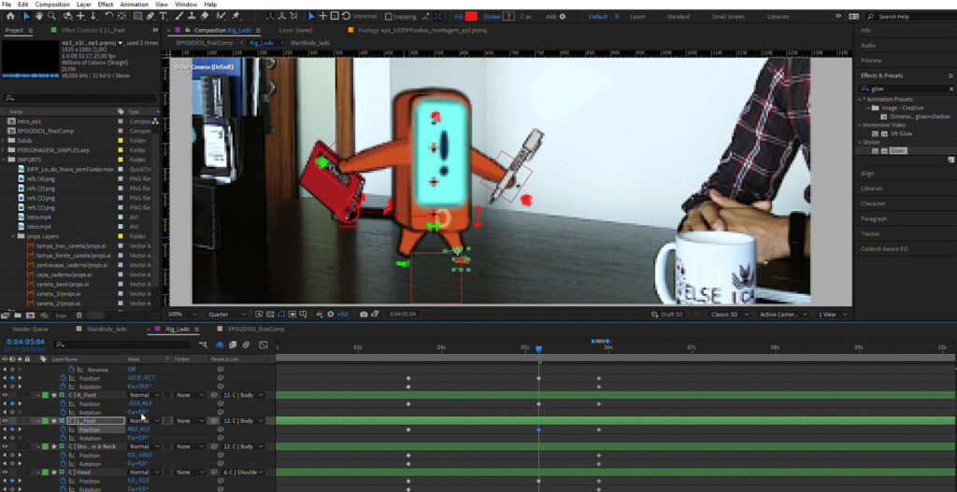Activate the Rotation tool
Image resolution: width=957 pixels, height=492 pixels.
click(109, 16)
